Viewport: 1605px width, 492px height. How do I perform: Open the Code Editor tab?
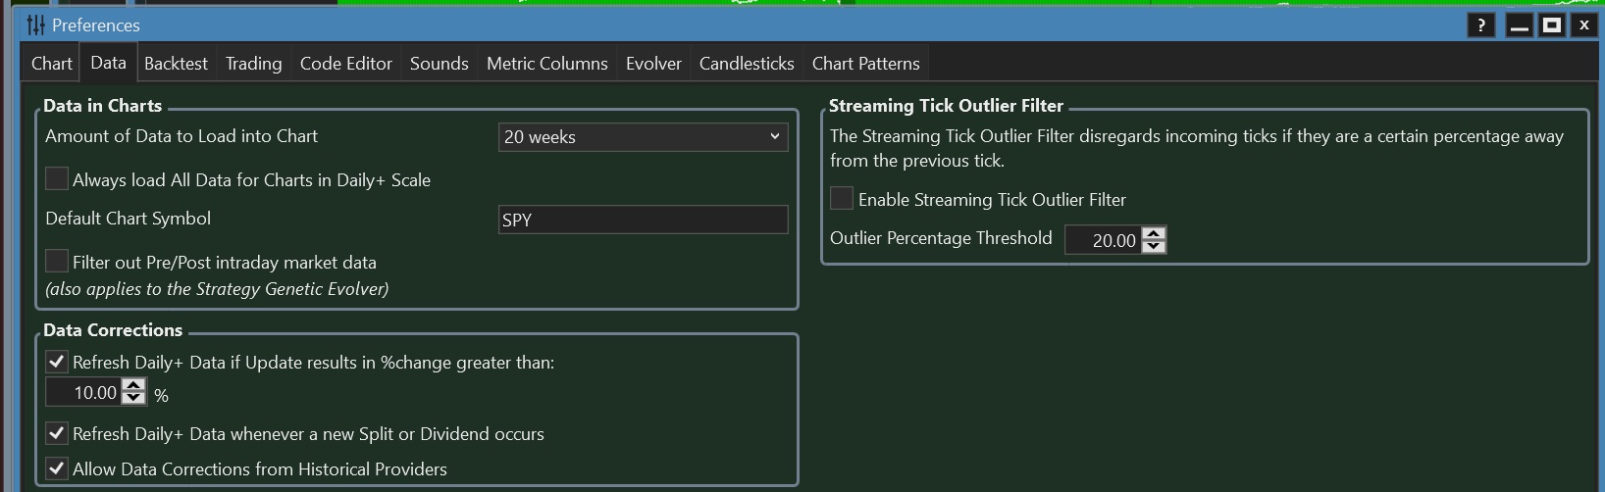click(345, 64)
